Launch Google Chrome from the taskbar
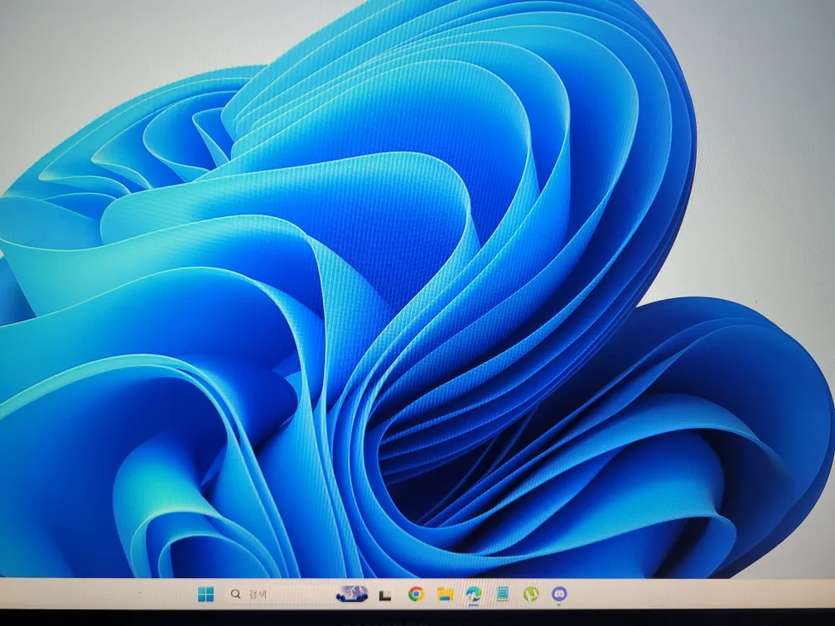 coord(416,594)
